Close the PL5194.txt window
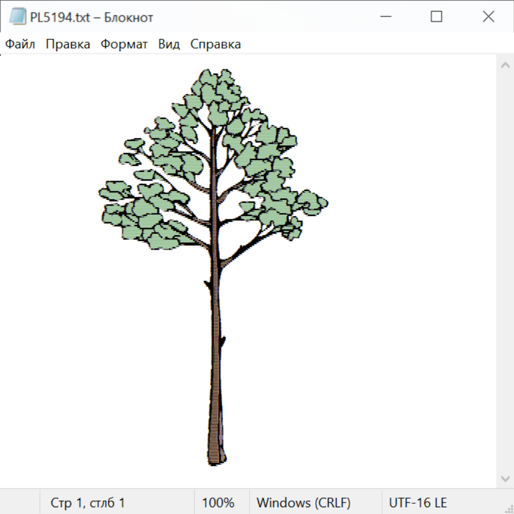Viewport: 514px width, 514px height. pyautogui.click(x=488, y=17)
